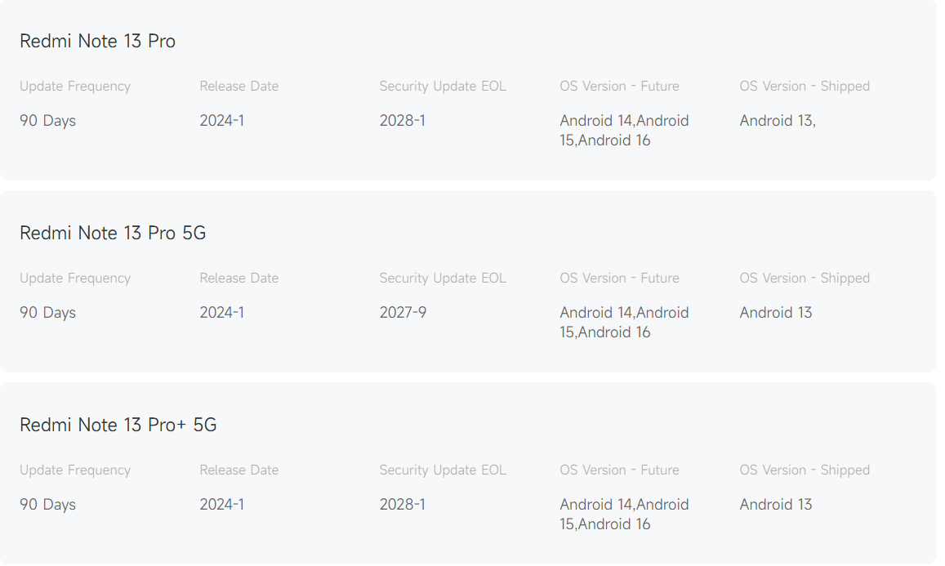
Task: Click 2024-1 release date in Note 13 Pro 5G card
Action: tap(221, 312)
